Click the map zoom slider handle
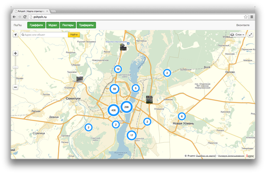266x174 pixels. (15, 68)
